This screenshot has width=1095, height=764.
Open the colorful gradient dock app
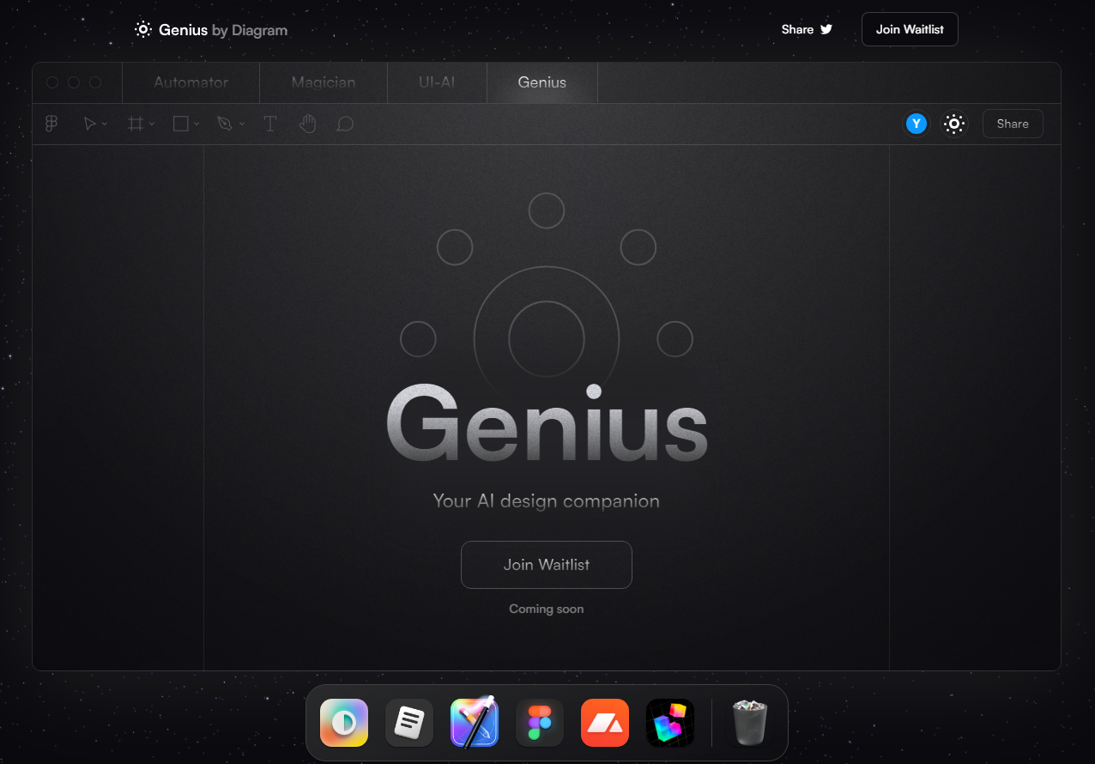[x=344, y=723]
